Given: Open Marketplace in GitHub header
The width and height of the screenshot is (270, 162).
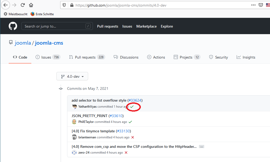Looking at the screenshot, I should (x=147, y=26).
